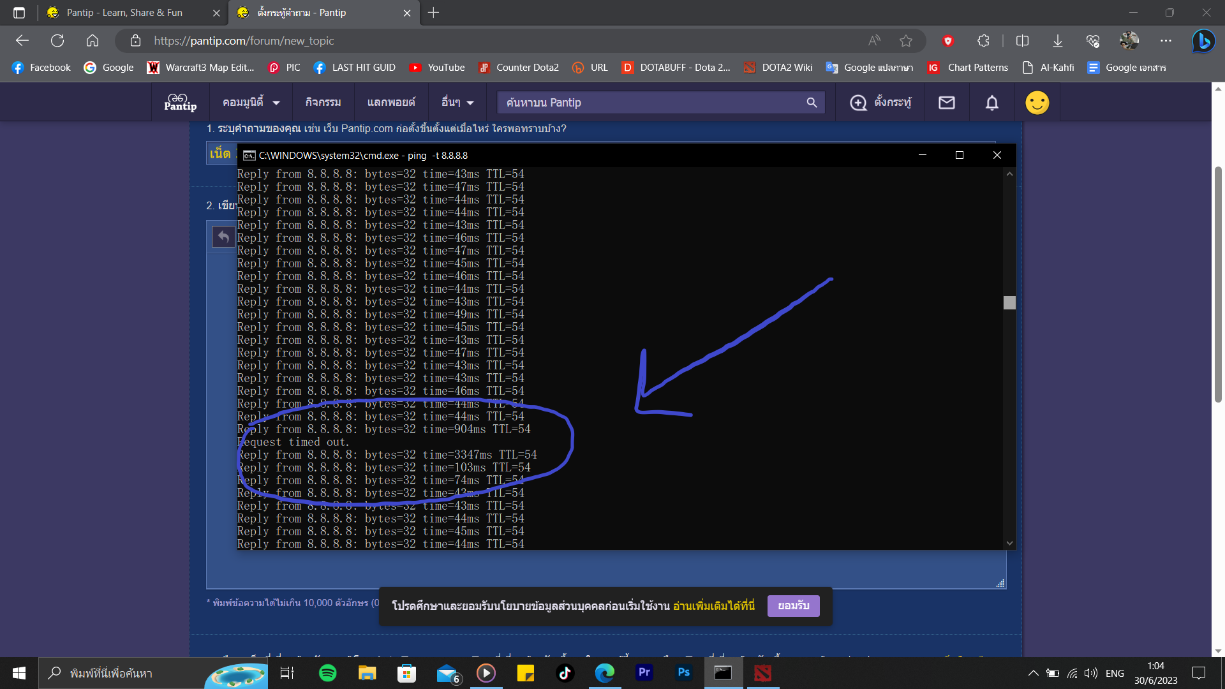
Task: Toggle split screen view icon
Action: [x=1022, y=41]
